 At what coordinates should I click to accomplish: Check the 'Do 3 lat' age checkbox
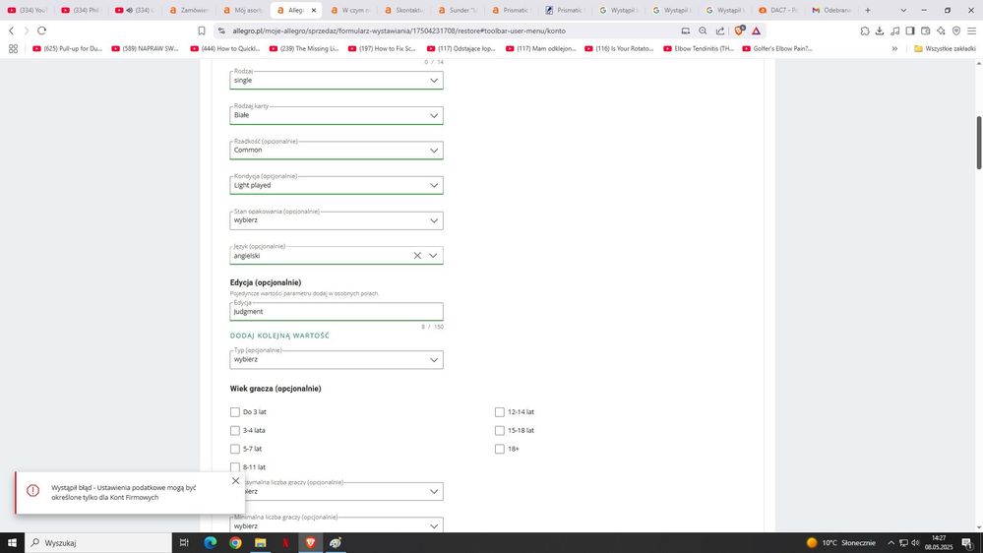(x=235, y=412)
